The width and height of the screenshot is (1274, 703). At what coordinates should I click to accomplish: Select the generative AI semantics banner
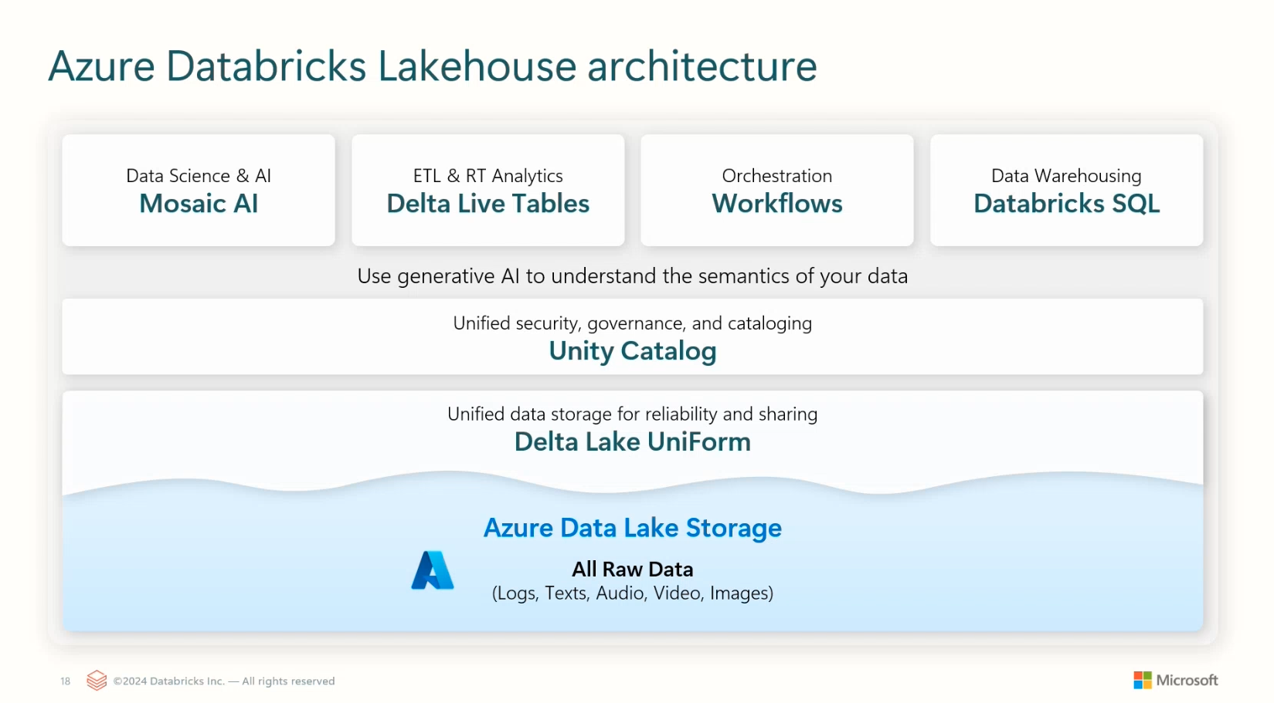click(x=632, y=275)
